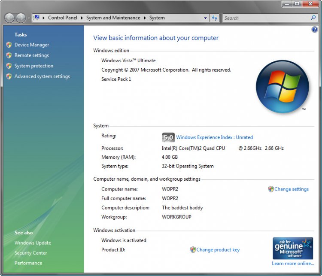Select computer description The baddest baddy
The width and height of the screenshot is (322, 276).
pyautogui.click(x=182, y=208)
